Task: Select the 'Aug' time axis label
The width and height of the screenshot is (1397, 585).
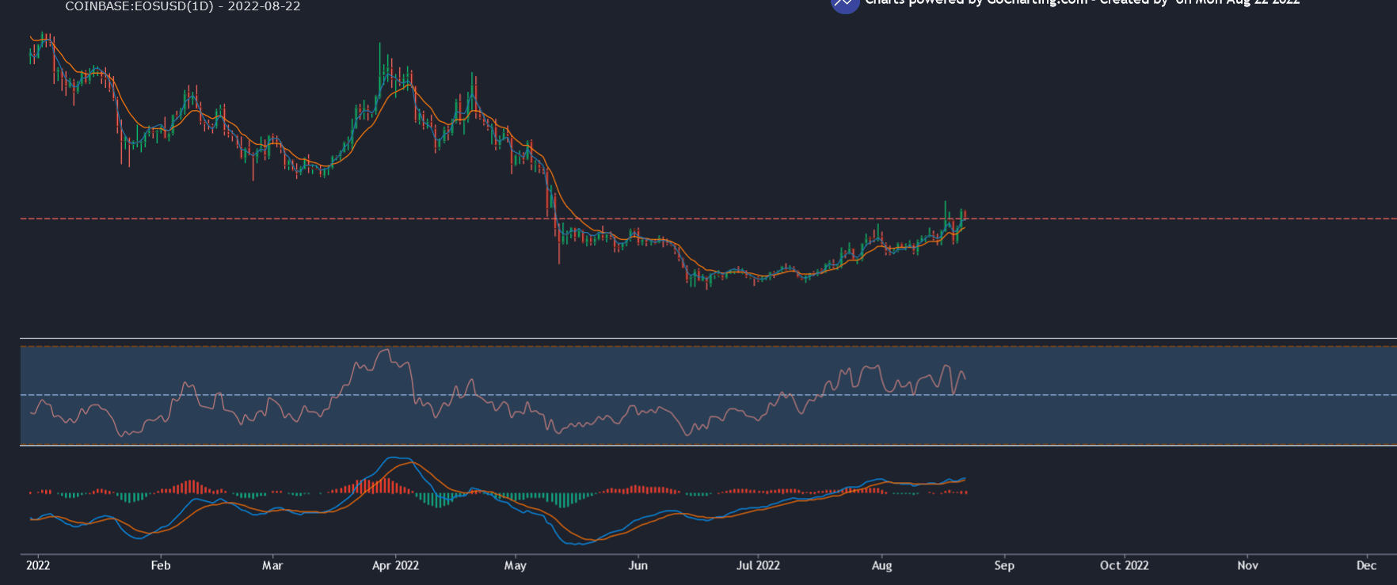Action: [x=881, y=565]
